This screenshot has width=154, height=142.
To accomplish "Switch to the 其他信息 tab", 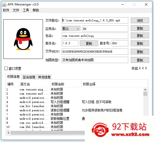I will [x=44, y=77].
